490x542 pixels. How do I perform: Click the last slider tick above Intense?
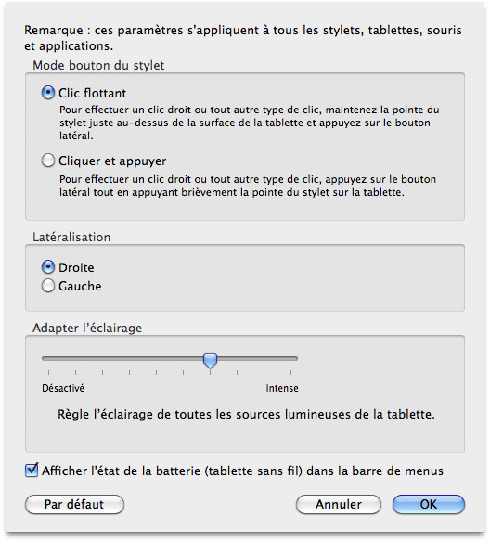point(291,372)
